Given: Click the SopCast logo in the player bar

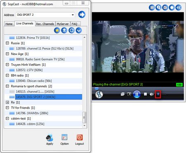Looking at the screenshot, I should click(99, 94).
